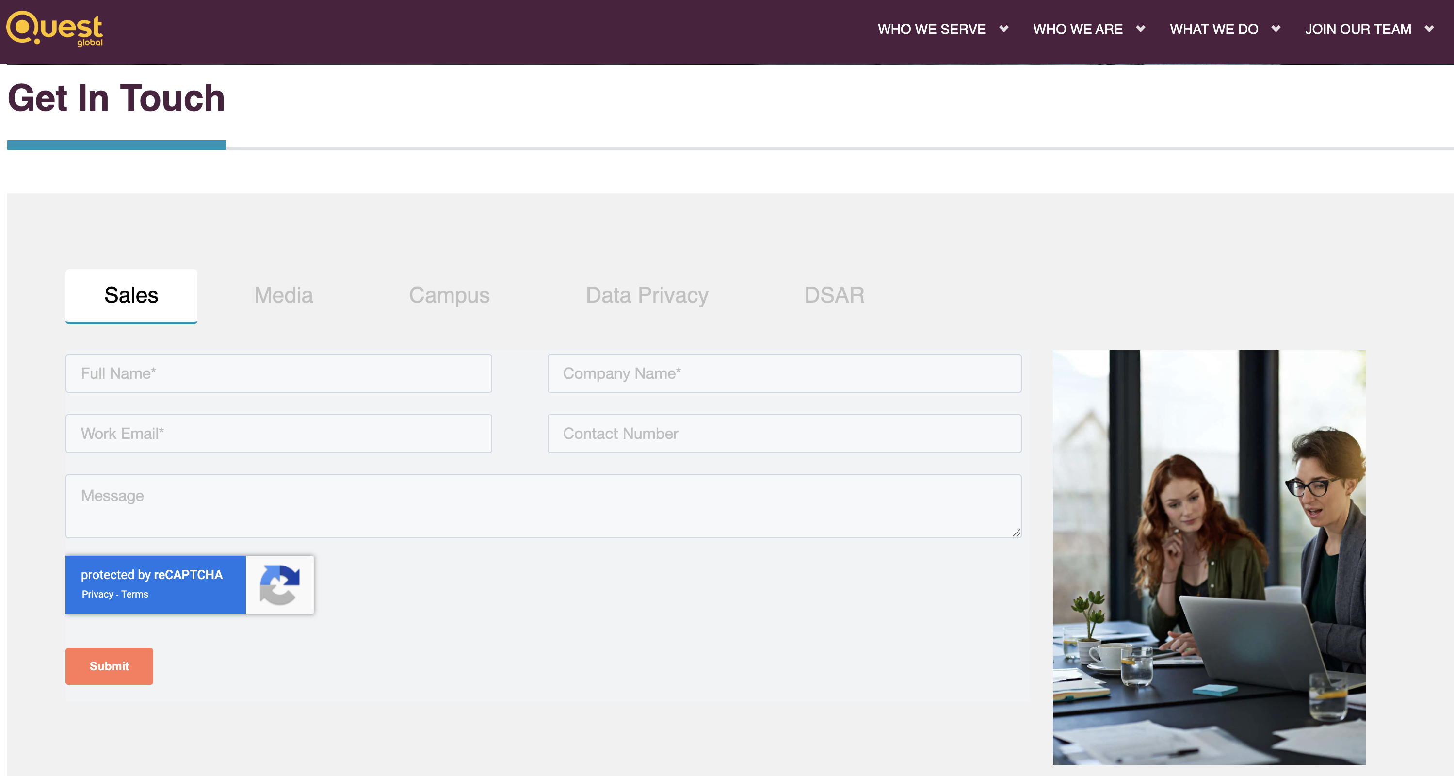
Task: Switch to the Media tab
Action: [x=283, y=295]
